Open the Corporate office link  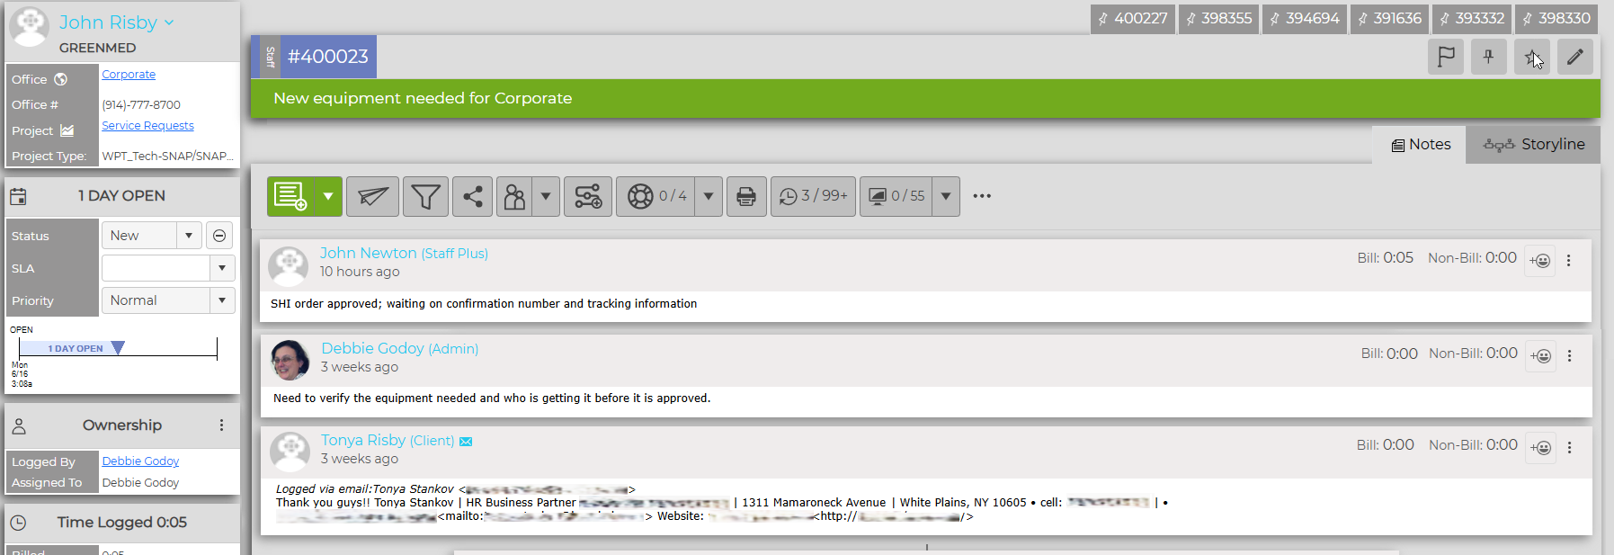[129, 75]
